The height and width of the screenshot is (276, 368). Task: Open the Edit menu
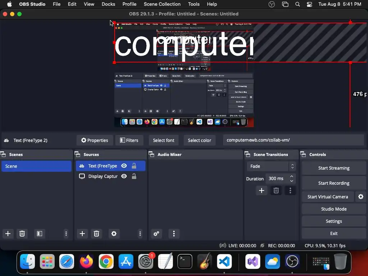click(x=72, y=4)
